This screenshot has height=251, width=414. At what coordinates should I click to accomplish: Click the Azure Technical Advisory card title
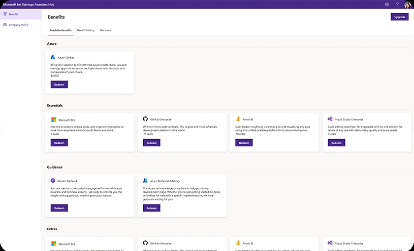coord(165,181)
